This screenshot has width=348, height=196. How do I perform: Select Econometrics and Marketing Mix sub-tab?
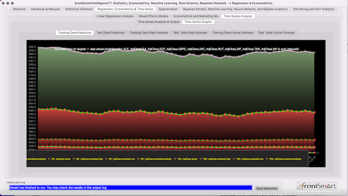tap(196, 16)
